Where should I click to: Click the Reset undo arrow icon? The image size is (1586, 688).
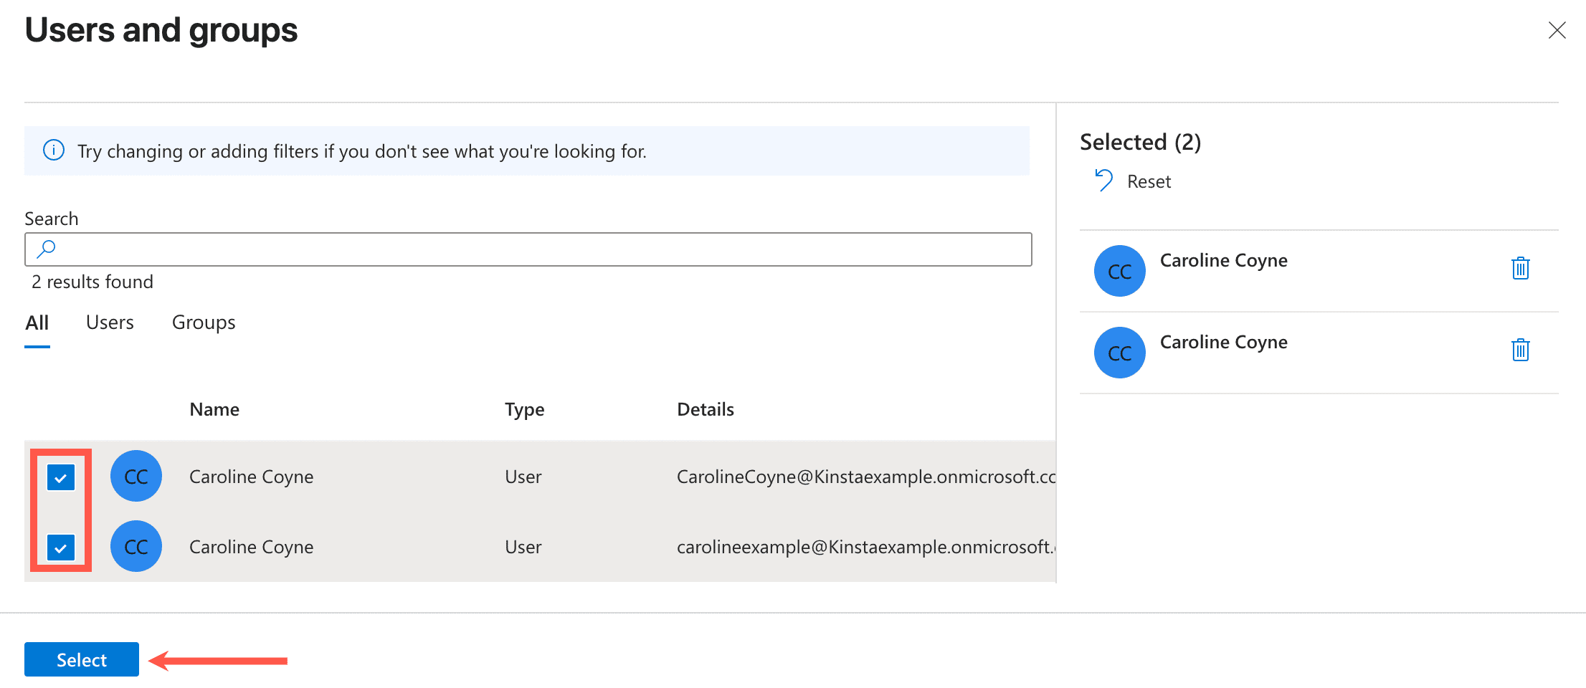click(1102, 180)
